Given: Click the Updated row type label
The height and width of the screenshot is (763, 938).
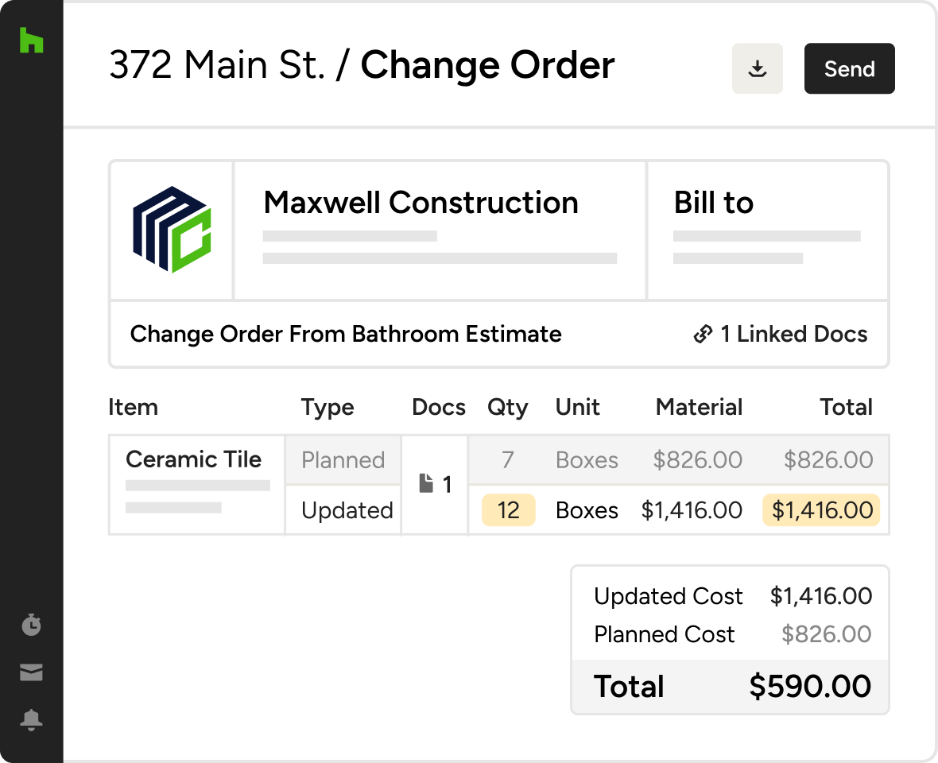Looking at the screenshot, I should tap(347, 510).
